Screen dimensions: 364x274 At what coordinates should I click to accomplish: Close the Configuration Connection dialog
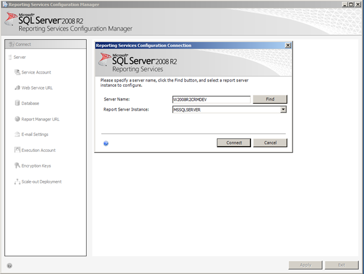click(x=288, y=45)
